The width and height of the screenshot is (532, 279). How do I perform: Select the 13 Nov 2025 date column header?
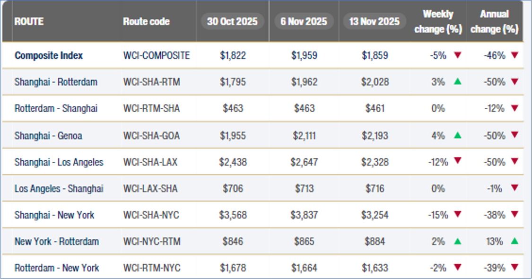[x=375, y=21]
